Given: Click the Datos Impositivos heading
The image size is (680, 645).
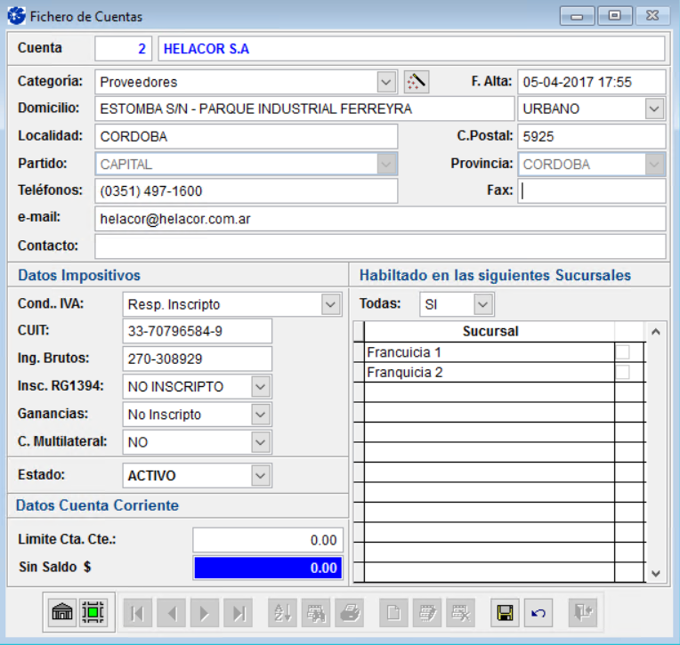Looking at the screenshot, I should tap(79, 275).
